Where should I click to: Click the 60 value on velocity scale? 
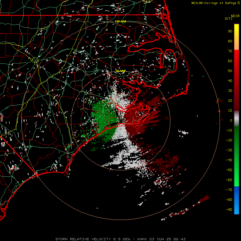(230, 61)
